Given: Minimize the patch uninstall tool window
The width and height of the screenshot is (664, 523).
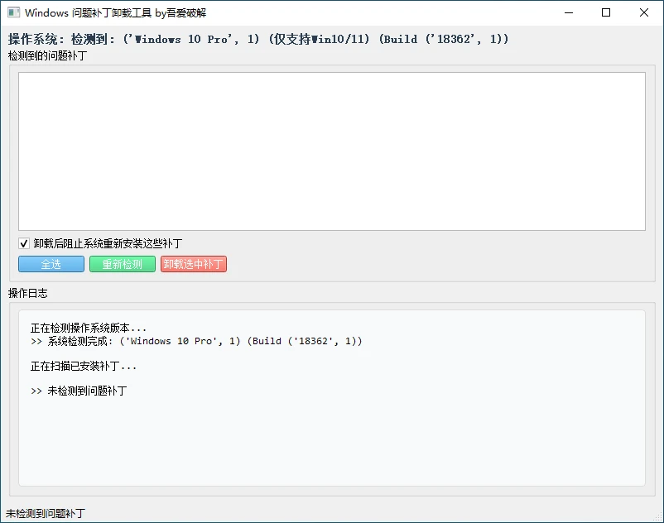Looking at the screenshot, I should point(568,12).
